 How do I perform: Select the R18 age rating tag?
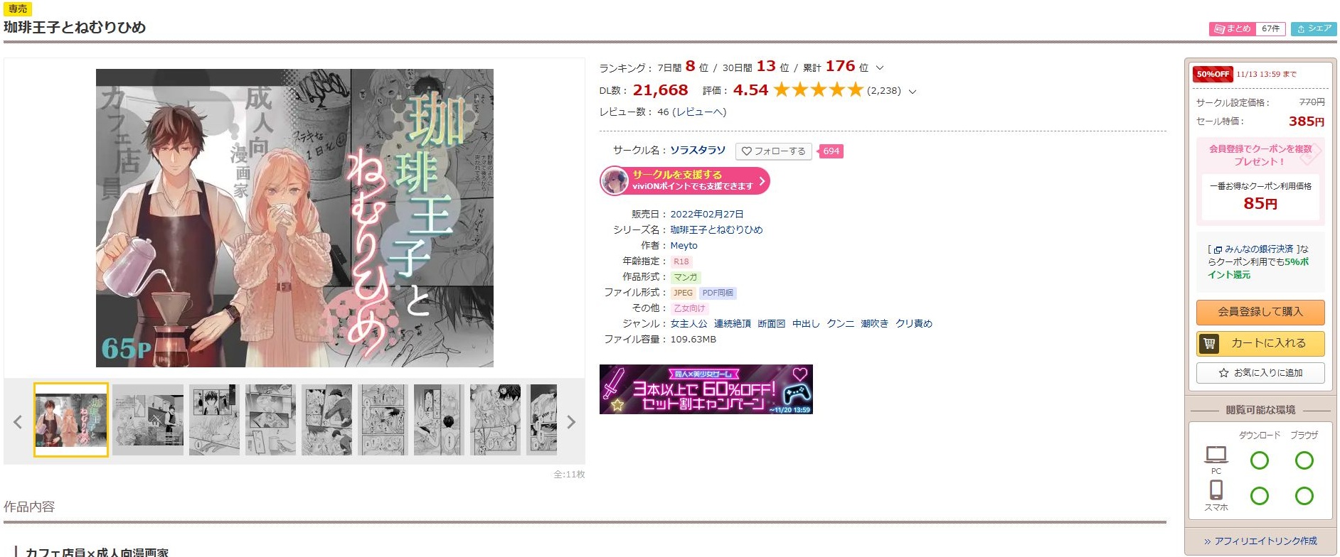(x=681, y=261)
